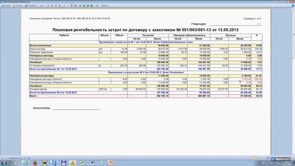
Task: Click the Всего label in the final total row
Action: [33, 96]
